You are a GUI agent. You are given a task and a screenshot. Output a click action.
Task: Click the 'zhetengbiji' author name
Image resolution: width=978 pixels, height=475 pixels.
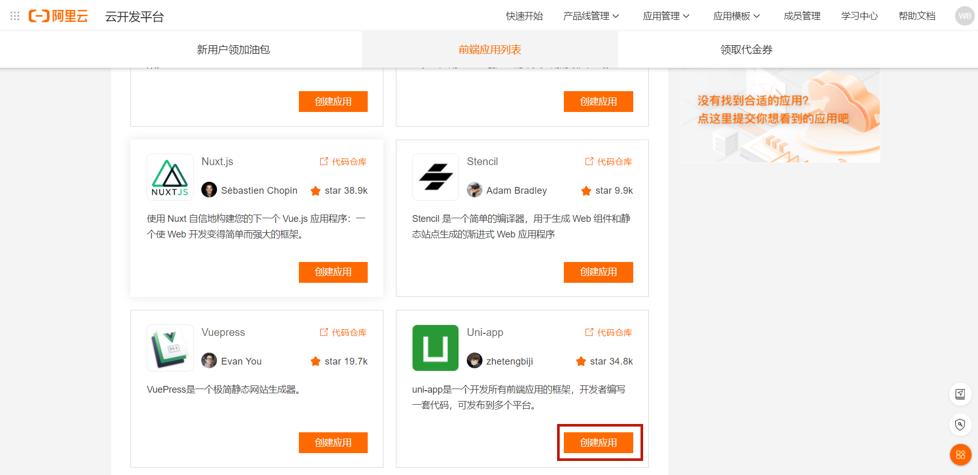510,361
